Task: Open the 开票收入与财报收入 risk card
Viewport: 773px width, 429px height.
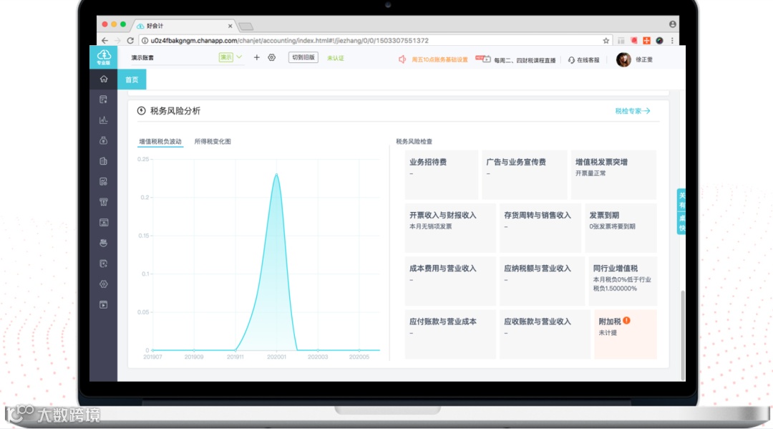Action: [x=450, y=228]
